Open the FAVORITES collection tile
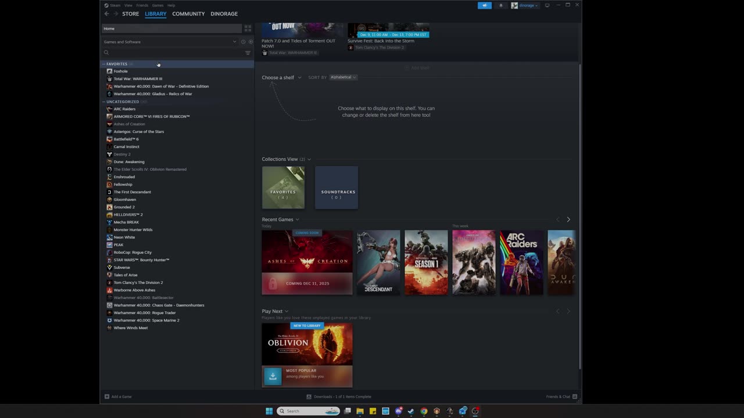744x418 pixels. [x=283, y=188]
